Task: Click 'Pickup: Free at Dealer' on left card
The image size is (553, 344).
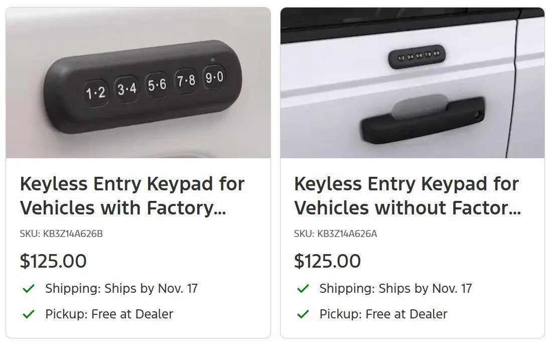Action: coord(109,314)
